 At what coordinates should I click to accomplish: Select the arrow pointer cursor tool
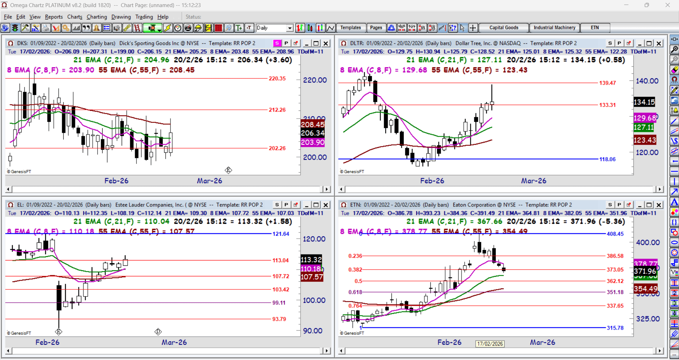coord(463,28)
